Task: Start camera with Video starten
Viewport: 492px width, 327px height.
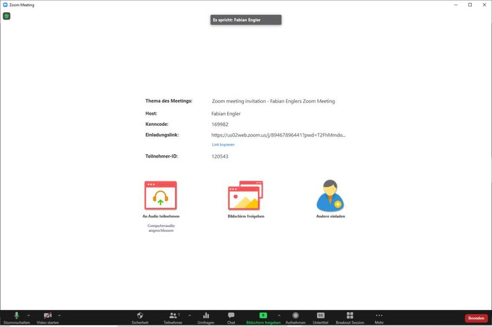Action: point(47,318)
